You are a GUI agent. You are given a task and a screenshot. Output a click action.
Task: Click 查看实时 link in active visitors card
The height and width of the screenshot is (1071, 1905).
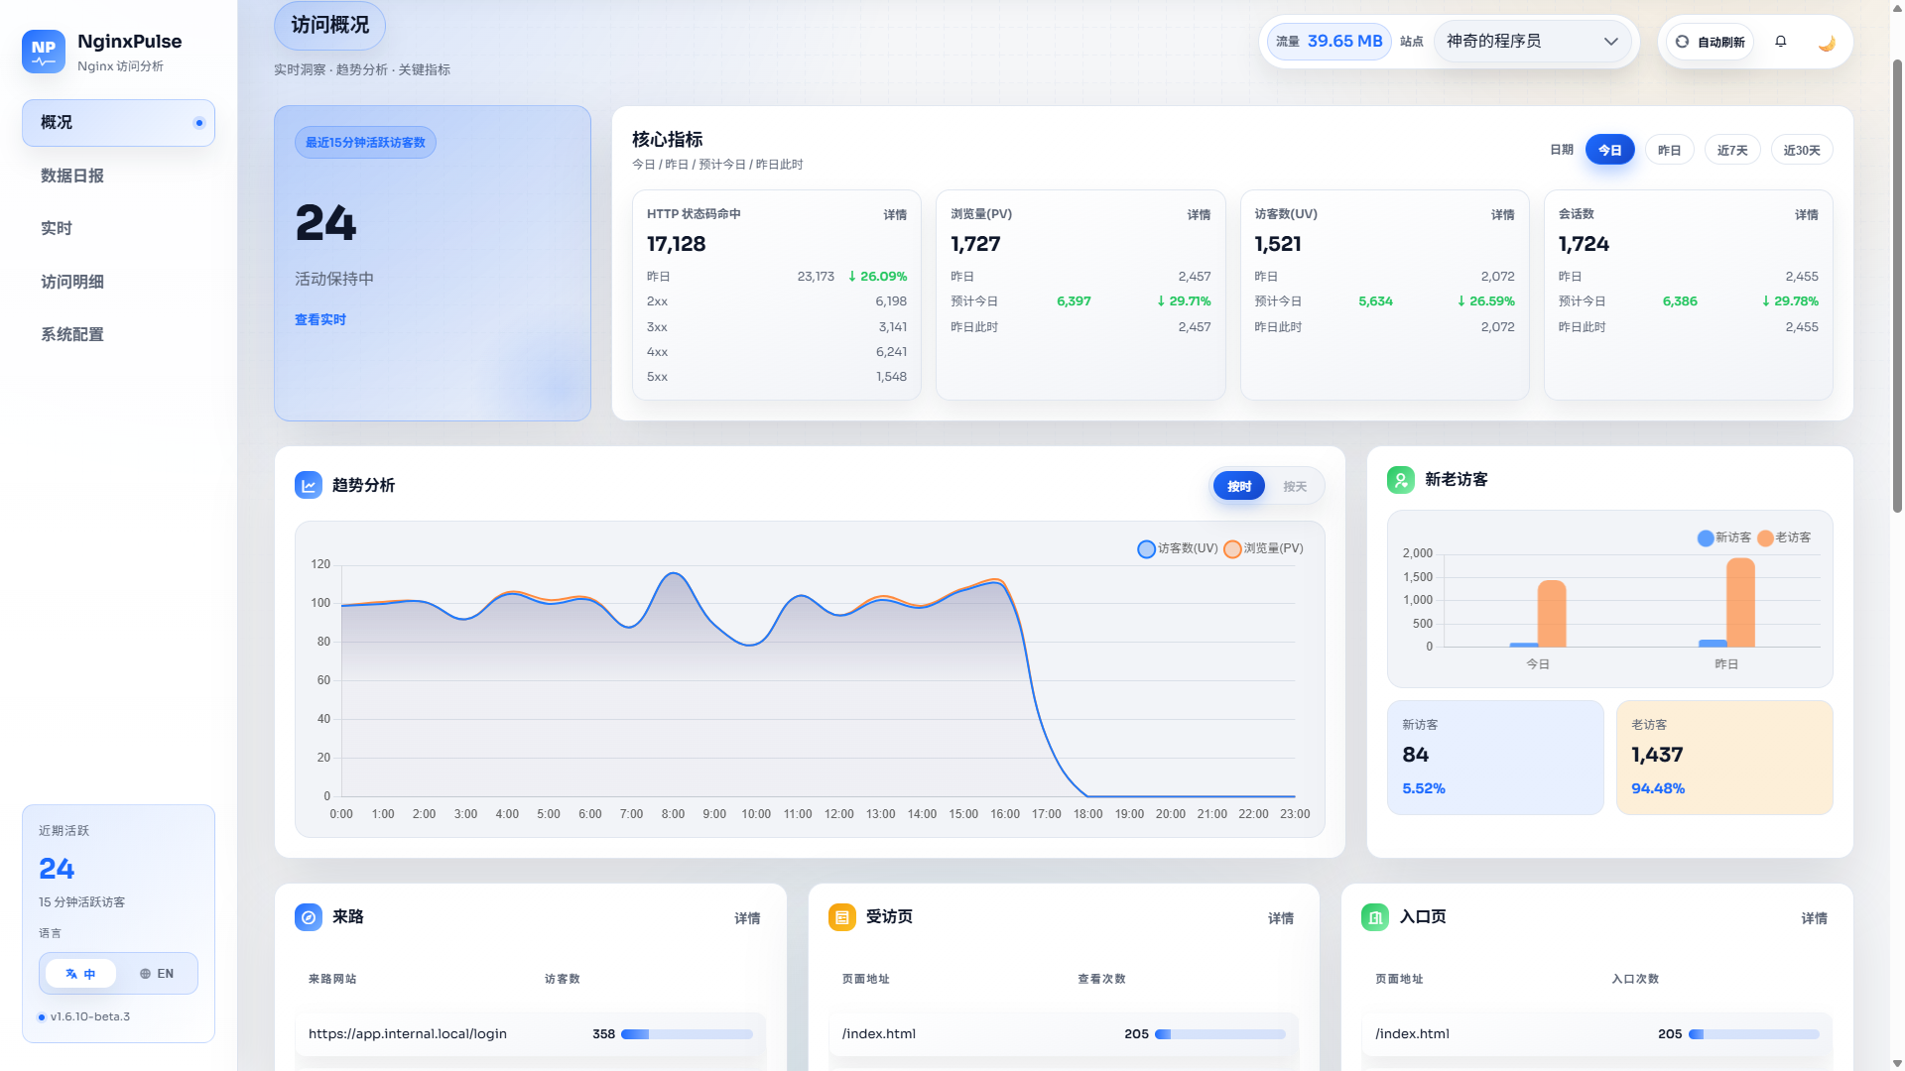pyautogui.click(x=320, y=319)
